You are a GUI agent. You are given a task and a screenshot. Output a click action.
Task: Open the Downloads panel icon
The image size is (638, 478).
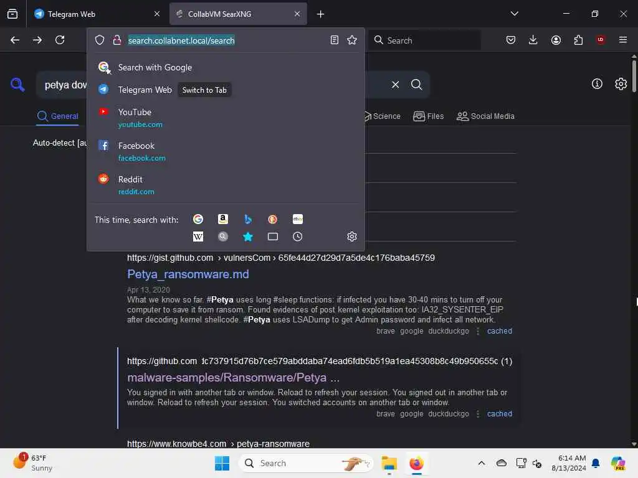point(533,40)
